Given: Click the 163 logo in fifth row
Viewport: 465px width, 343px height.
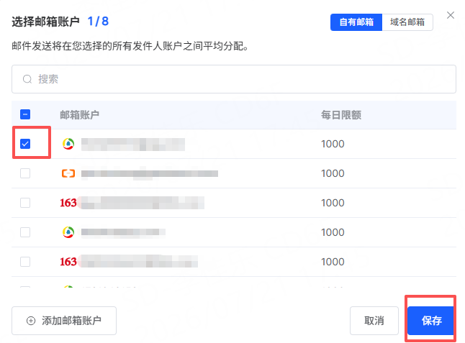Looking at the screenshot, I should [68, 262].
